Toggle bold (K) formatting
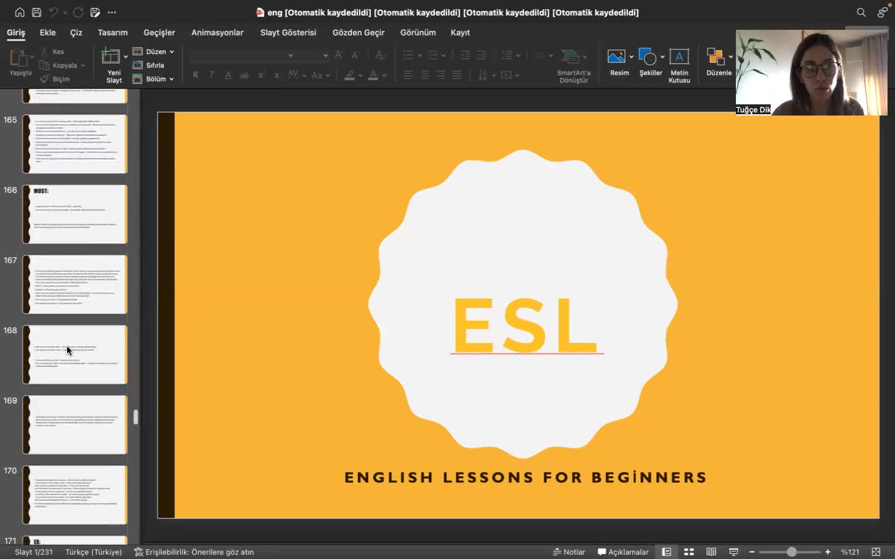This screenshot has height=559, width=895. click(x=195, y=75)
